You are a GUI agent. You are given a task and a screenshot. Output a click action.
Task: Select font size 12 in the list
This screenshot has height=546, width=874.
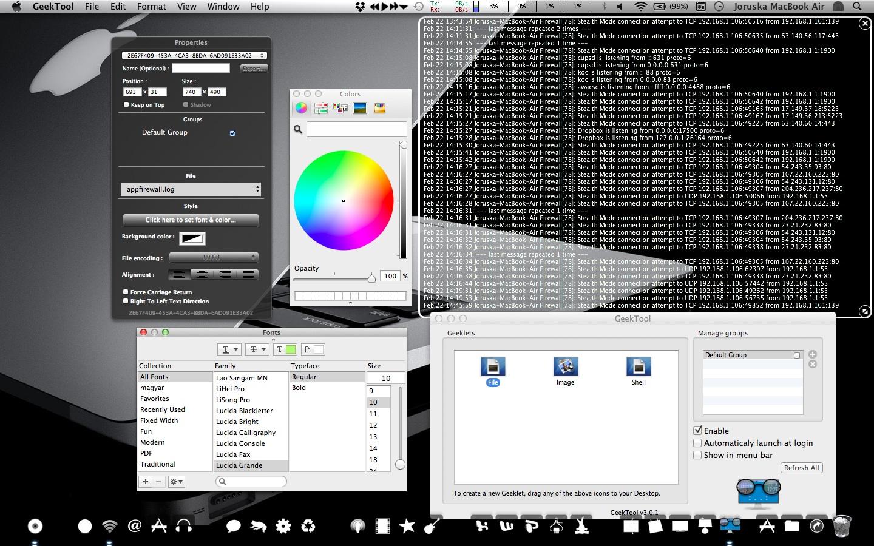373,425
